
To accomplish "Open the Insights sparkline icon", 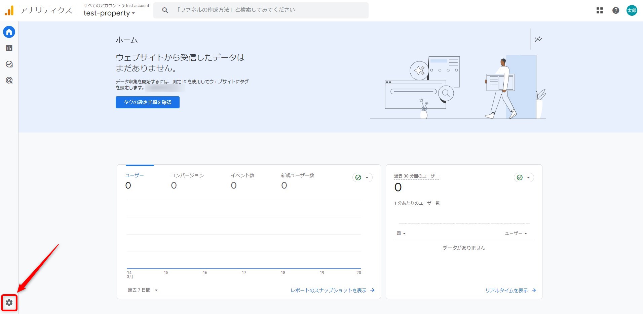I will click(x=538, y=39).
